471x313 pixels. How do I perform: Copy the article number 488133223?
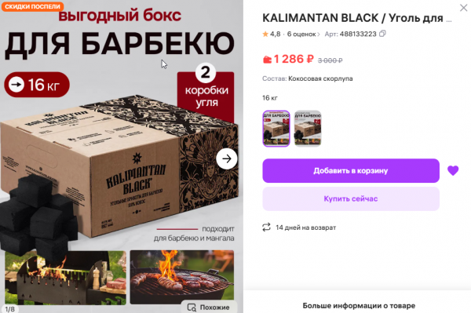(x=382, y=34)
